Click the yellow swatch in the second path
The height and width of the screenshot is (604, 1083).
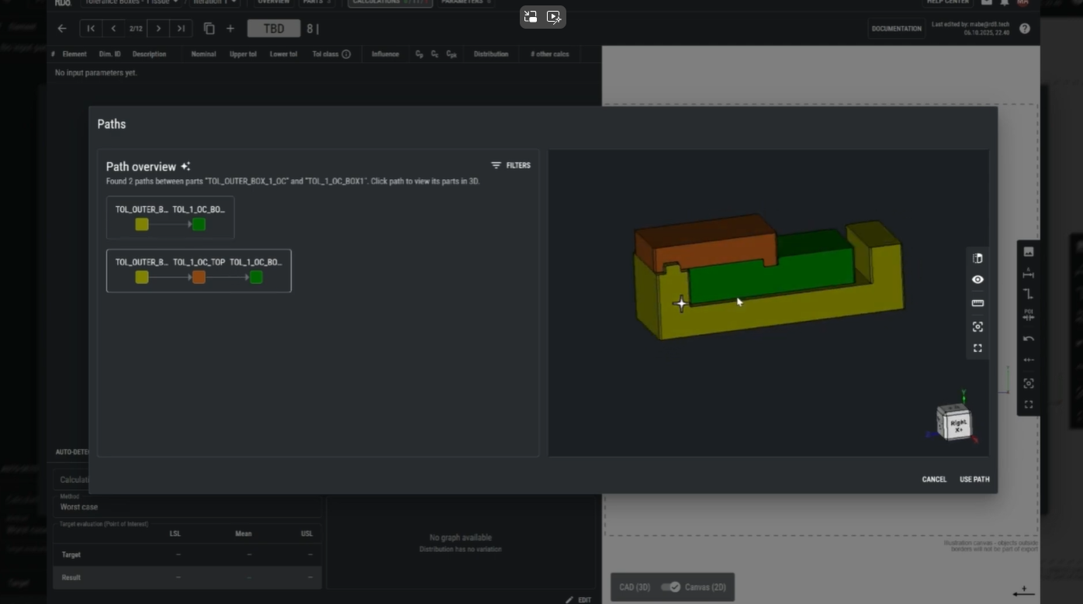pos(142,277)
